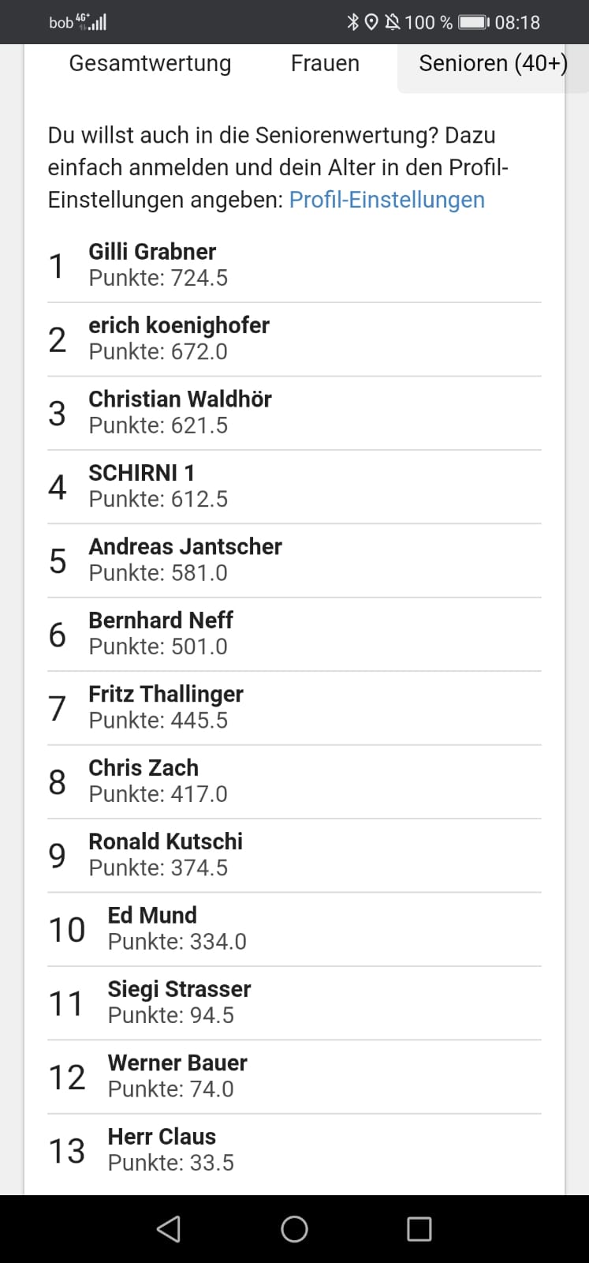The image size is (589, 1263).
Task: Tap the muted notifications bell icon
Action: pyautogui.click(x=392, y=22)
